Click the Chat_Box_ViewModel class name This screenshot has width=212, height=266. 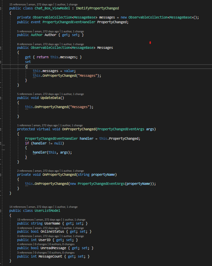[52, 8]
